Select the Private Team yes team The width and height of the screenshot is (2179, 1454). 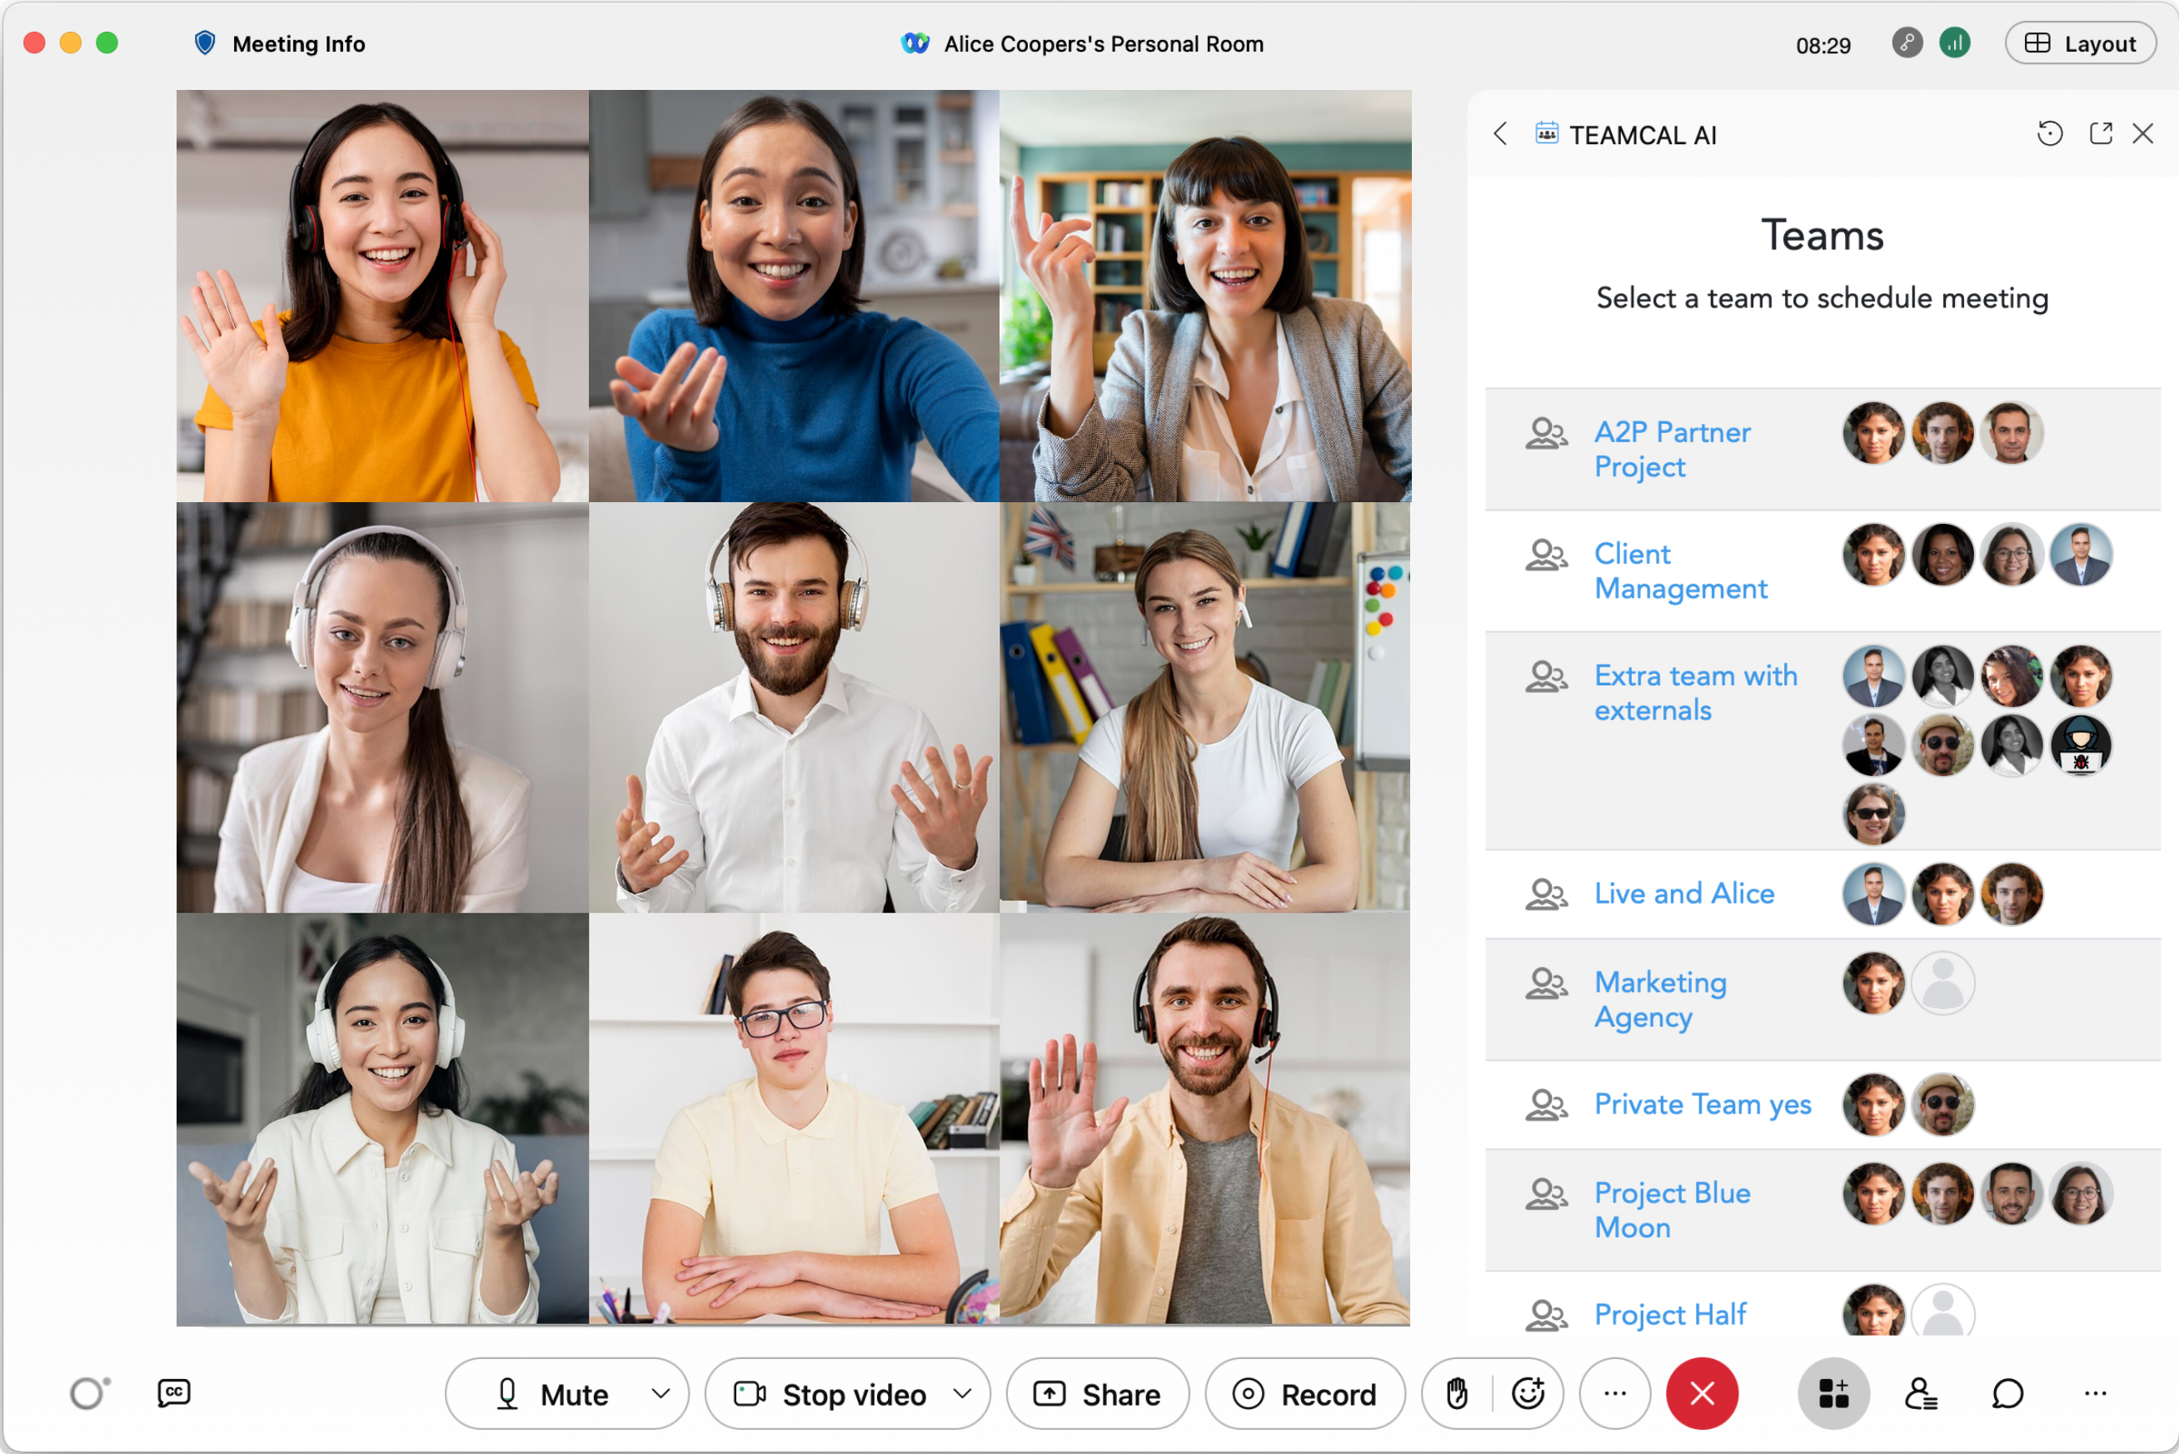(1703, 1104)
